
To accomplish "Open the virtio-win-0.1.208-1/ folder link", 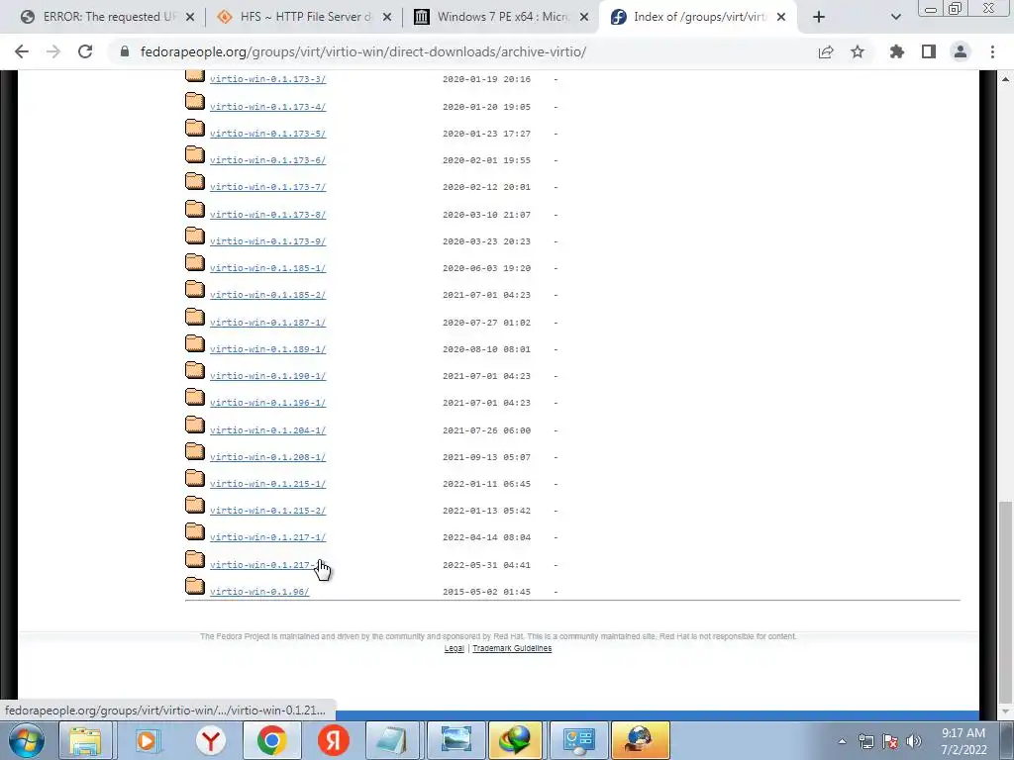I will tap(267, 457).
